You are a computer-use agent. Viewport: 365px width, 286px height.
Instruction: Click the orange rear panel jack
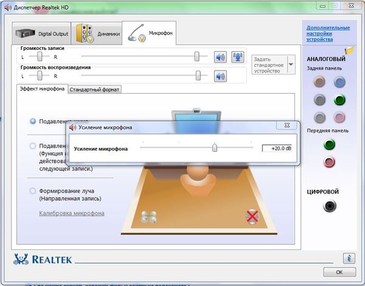[x=319, y=82]
